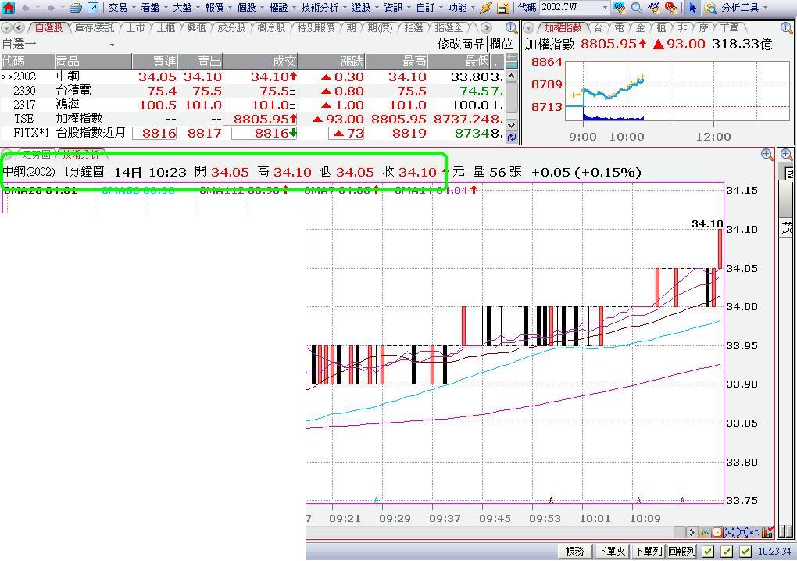Viewport: 797px width, 561px height.
Task: Click the dollar magnifier icon before 分析工具
Action: (x=710, y=8)
